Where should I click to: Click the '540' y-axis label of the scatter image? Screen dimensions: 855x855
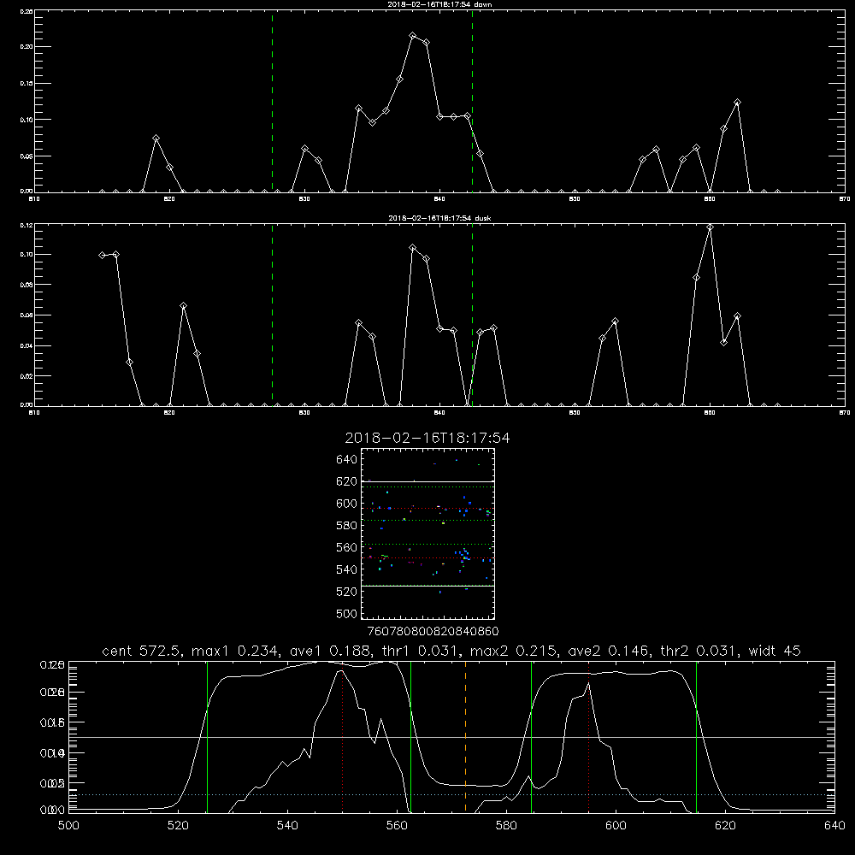click(347, 569)
